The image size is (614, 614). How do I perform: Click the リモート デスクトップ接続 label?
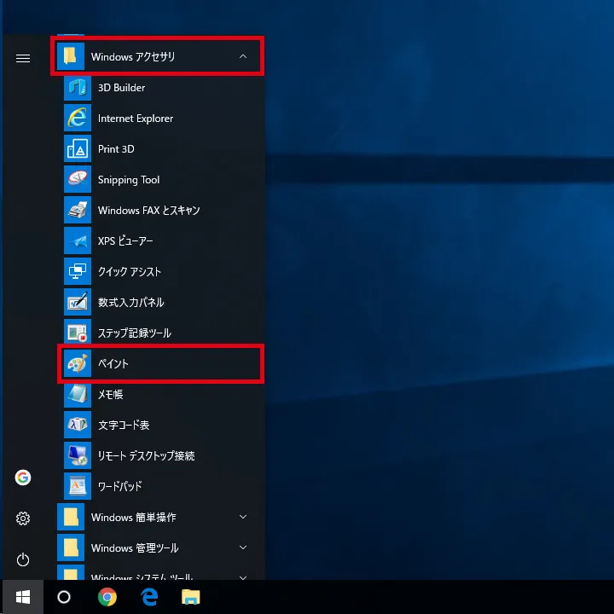(146, 455)
